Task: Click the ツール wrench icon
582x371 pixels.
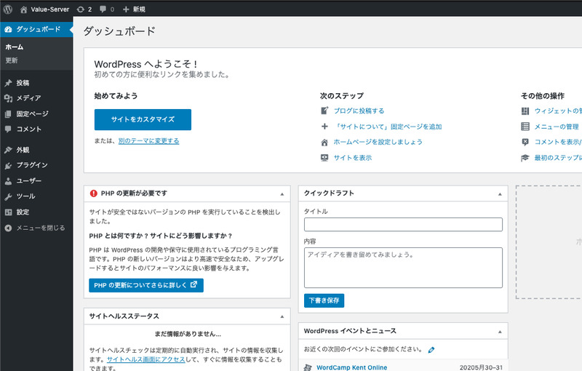Action: click(x=8, y=196)
